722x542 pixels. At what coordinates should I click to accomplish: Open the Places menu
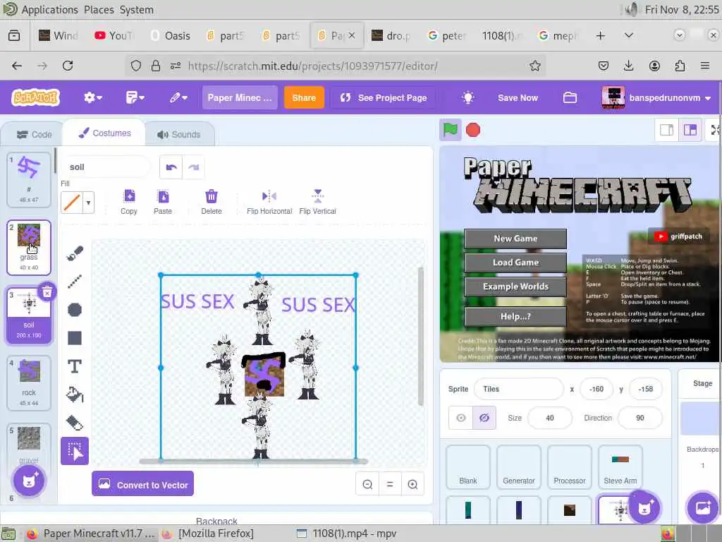[99, 10]
